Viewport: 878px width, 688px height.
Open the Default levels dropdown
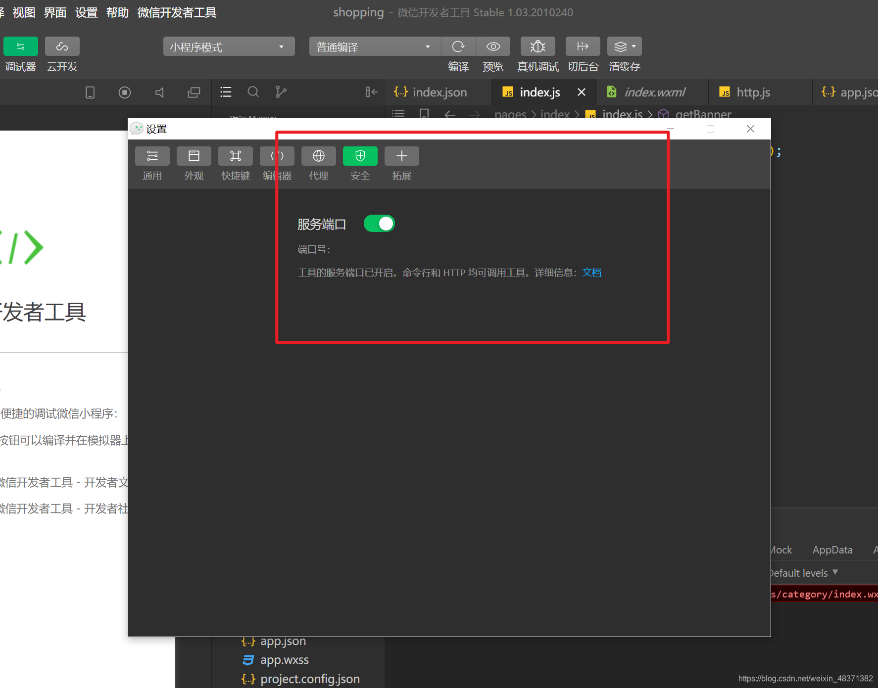pos(805,573)
